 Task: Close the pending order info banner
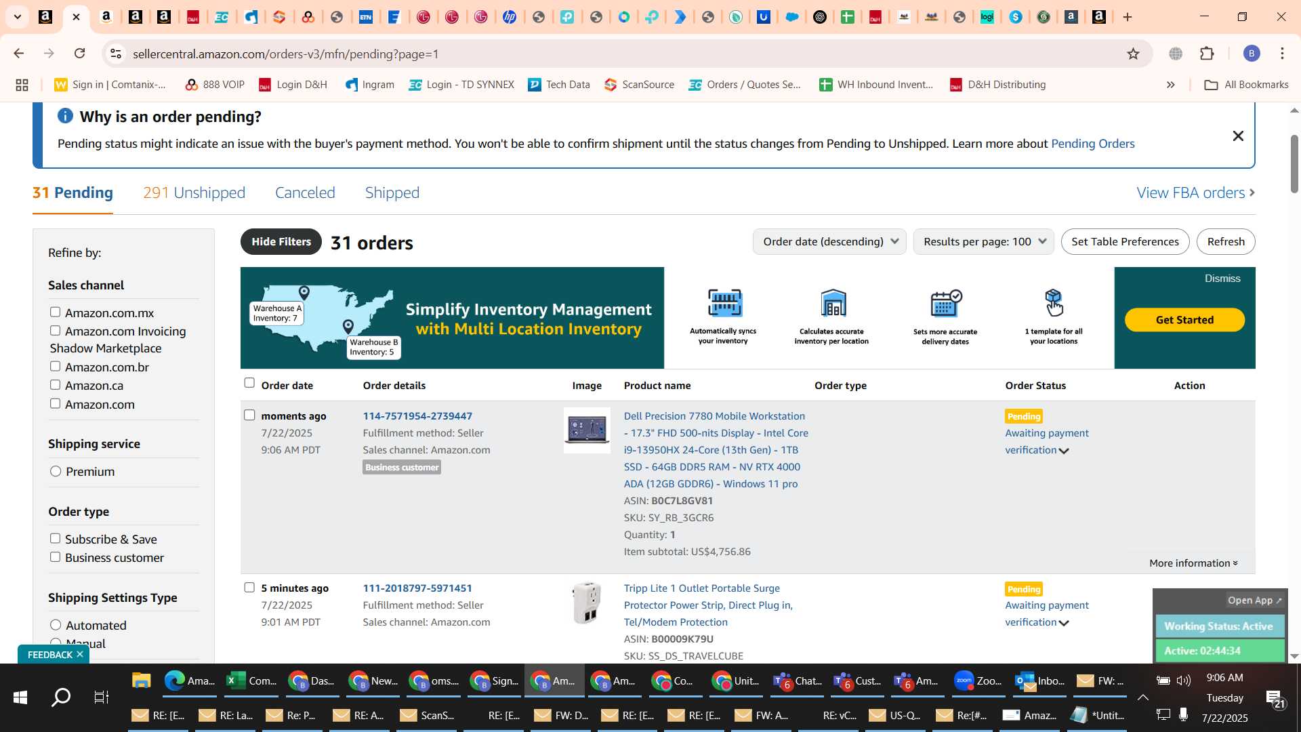click(1238, 136)
